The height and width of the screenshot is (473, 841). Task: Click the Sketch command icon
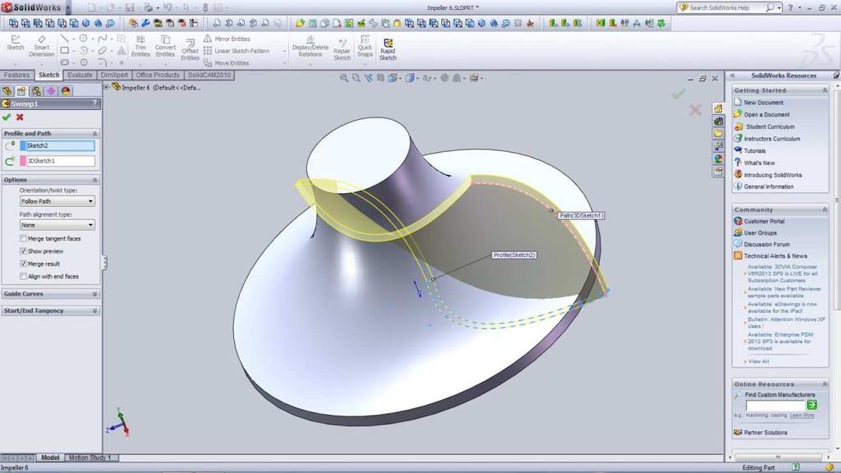pos(15,43)
